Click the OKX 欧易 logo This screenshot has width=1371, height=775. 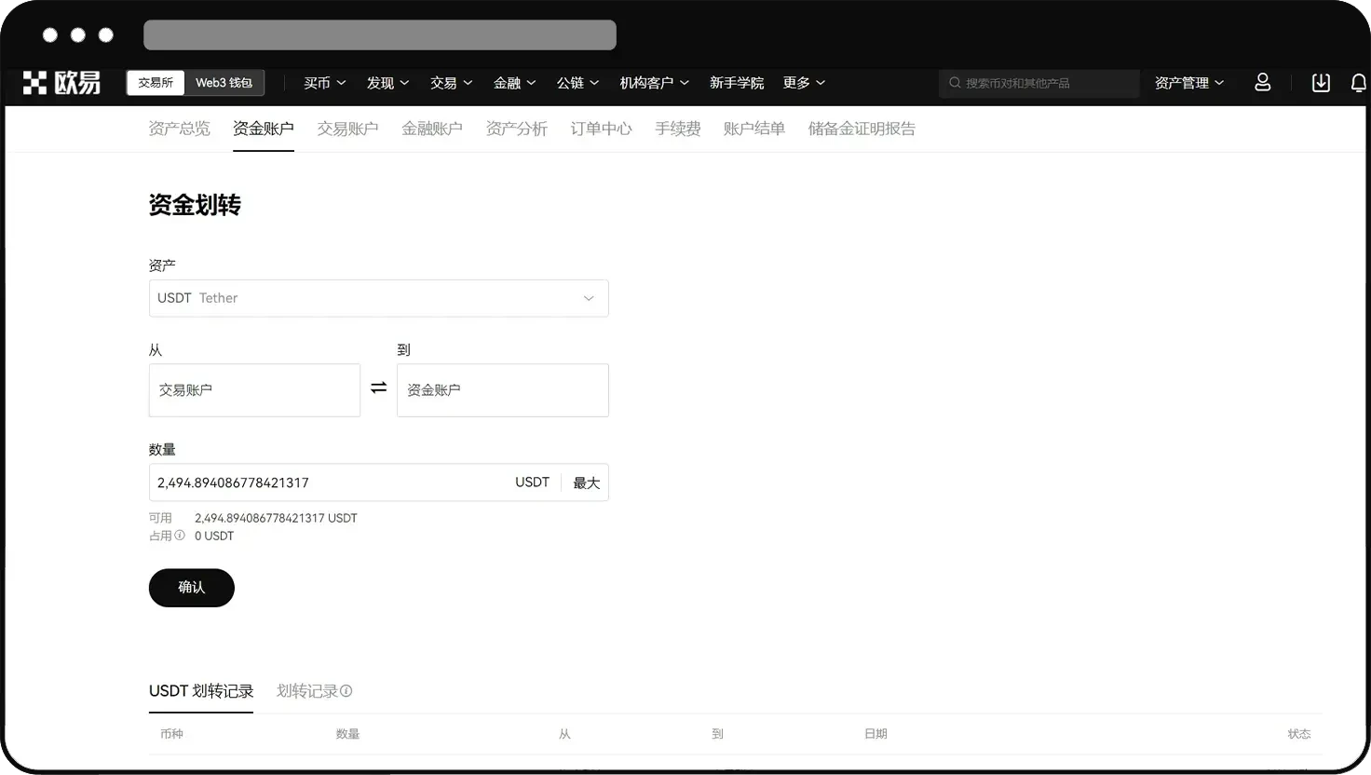[61, 82]
